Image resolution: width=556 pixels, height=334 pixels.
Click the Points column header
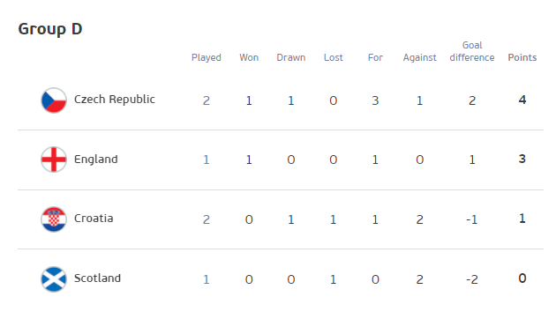tap(522, 58)
